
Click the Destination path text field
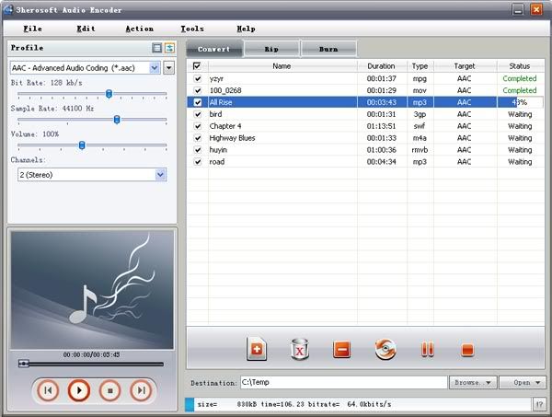point(342,382)
